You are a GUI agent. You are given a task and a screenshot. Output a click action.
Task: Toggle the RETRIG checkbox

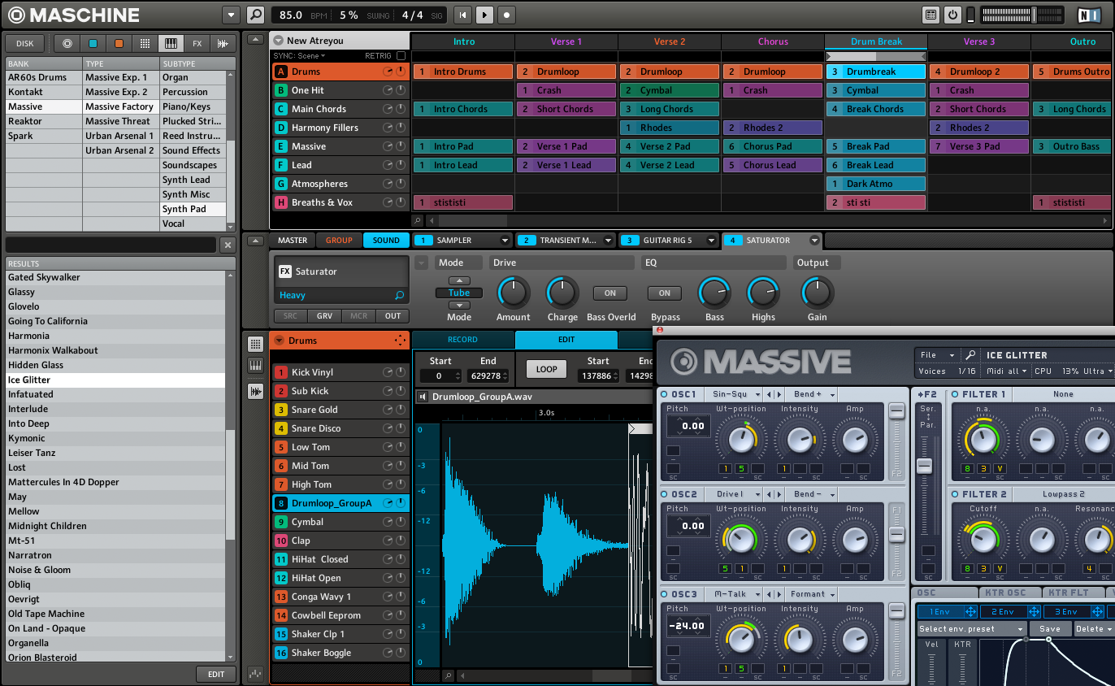point(401,56)
